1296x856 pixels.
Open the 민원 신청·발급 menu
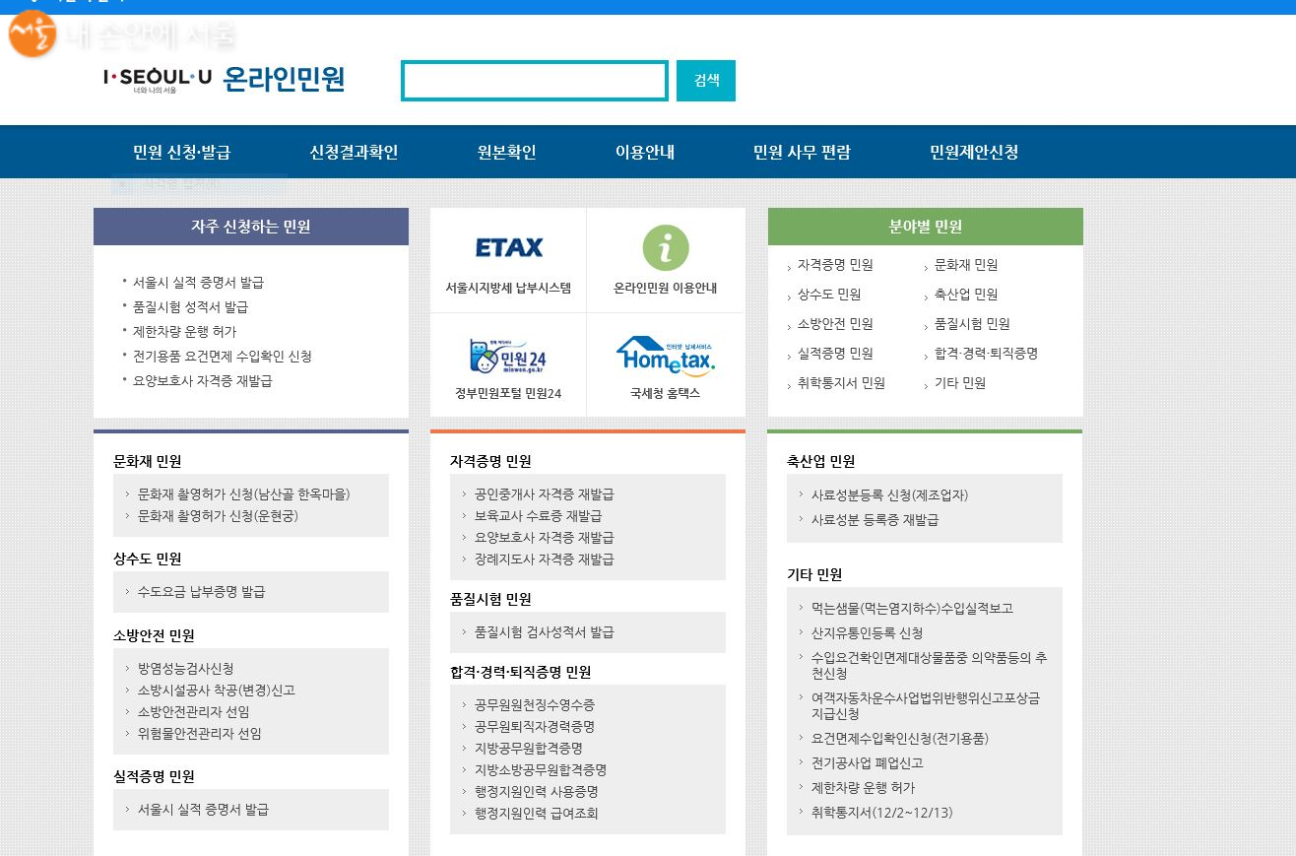[x=181, y=152]
